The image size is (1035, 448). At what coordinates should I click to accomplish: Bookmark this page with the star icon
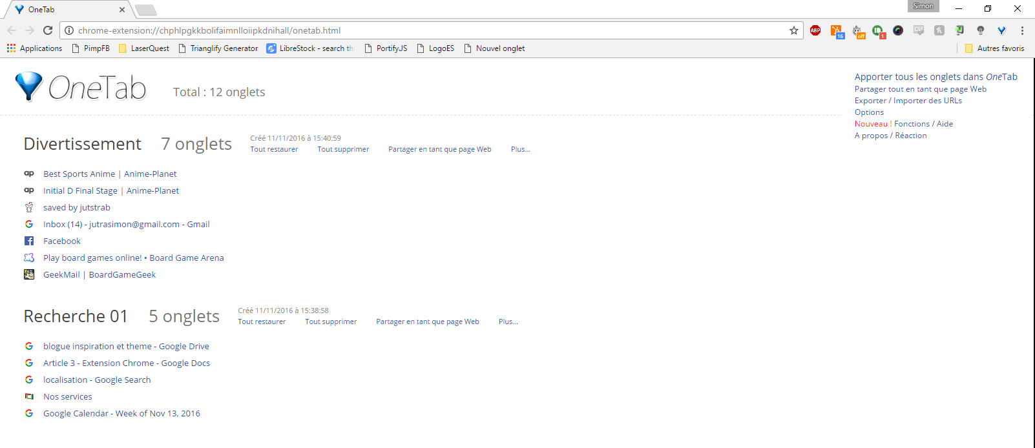(794, 30)
